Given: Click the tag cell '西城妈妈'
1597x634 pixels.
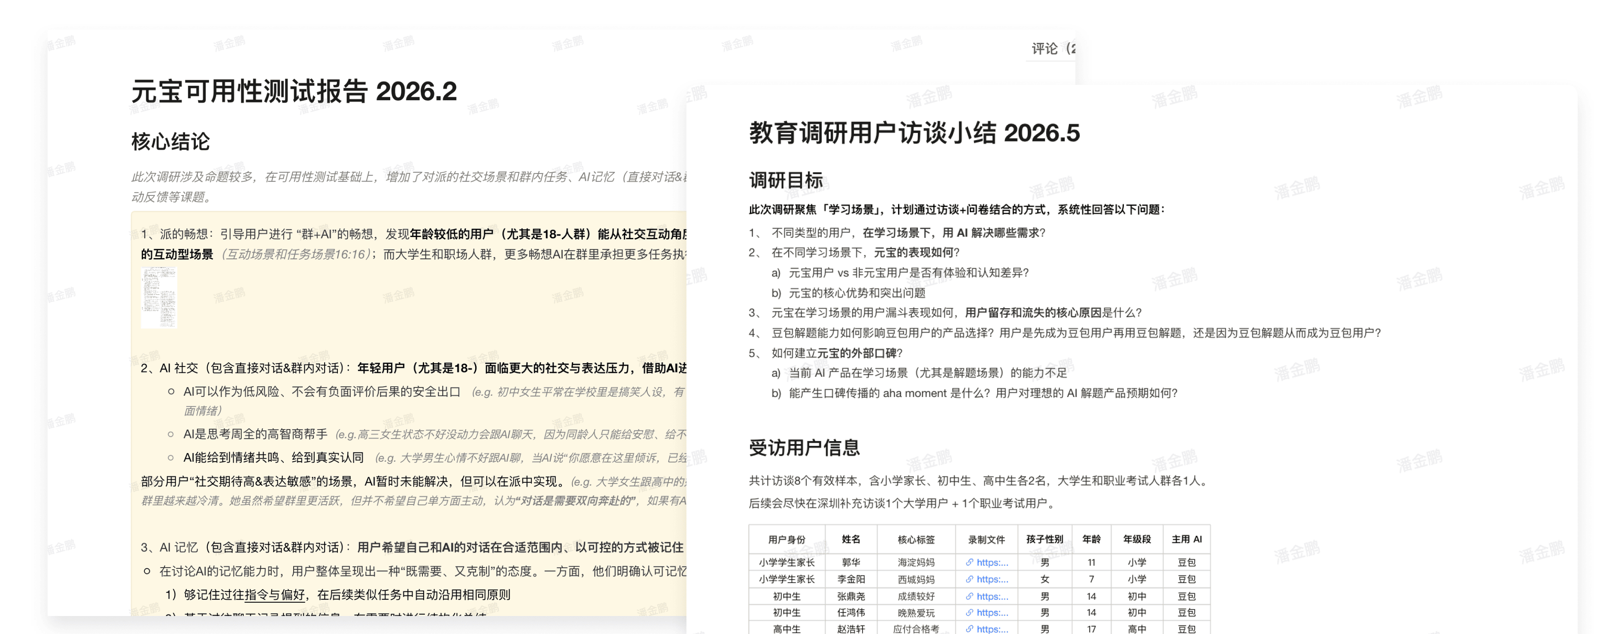Looking at the screenshot, I should pos(916,580).
